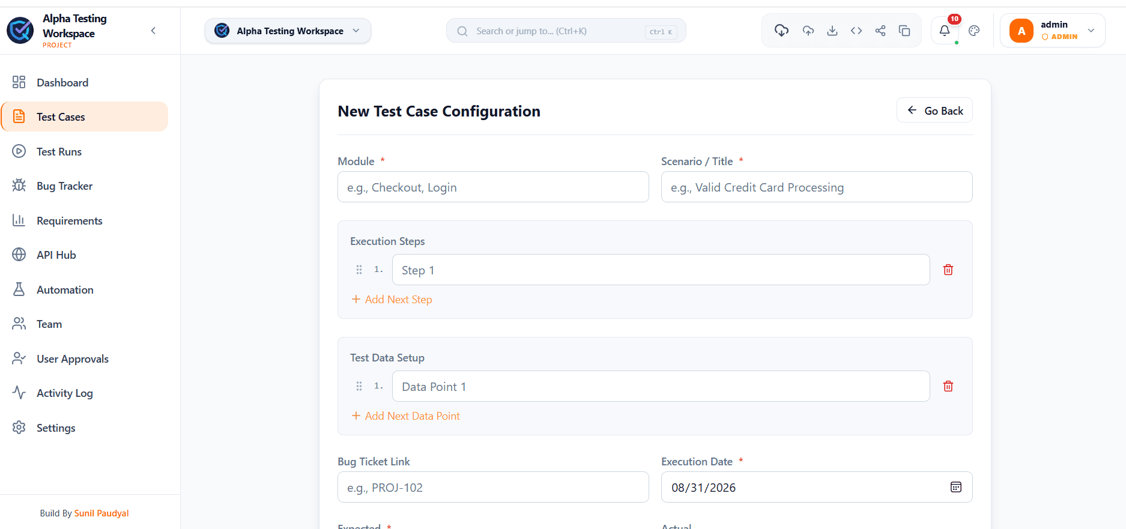Navigate to Requirements

tap(85, 220)
